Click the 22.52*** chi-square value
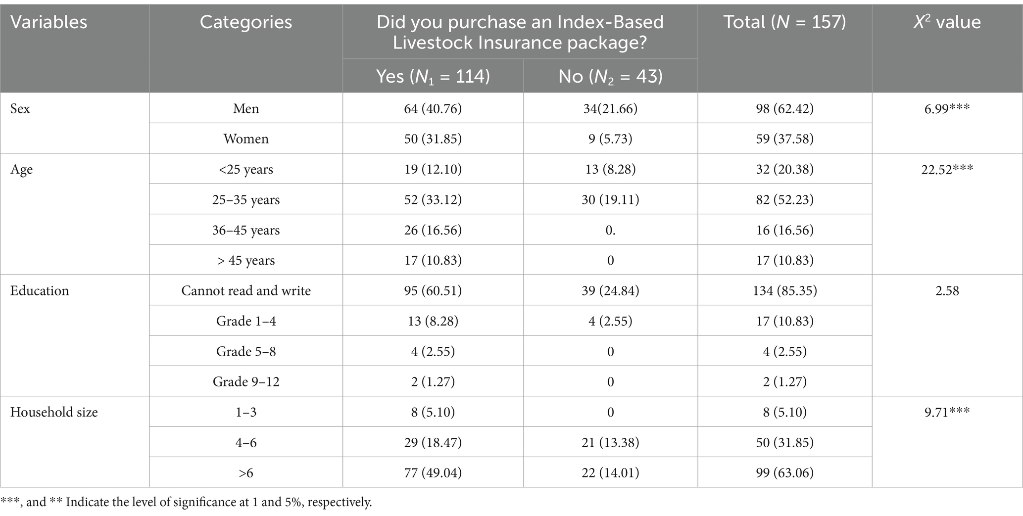This screenshot has height=516, width=1023. point(947,169)
